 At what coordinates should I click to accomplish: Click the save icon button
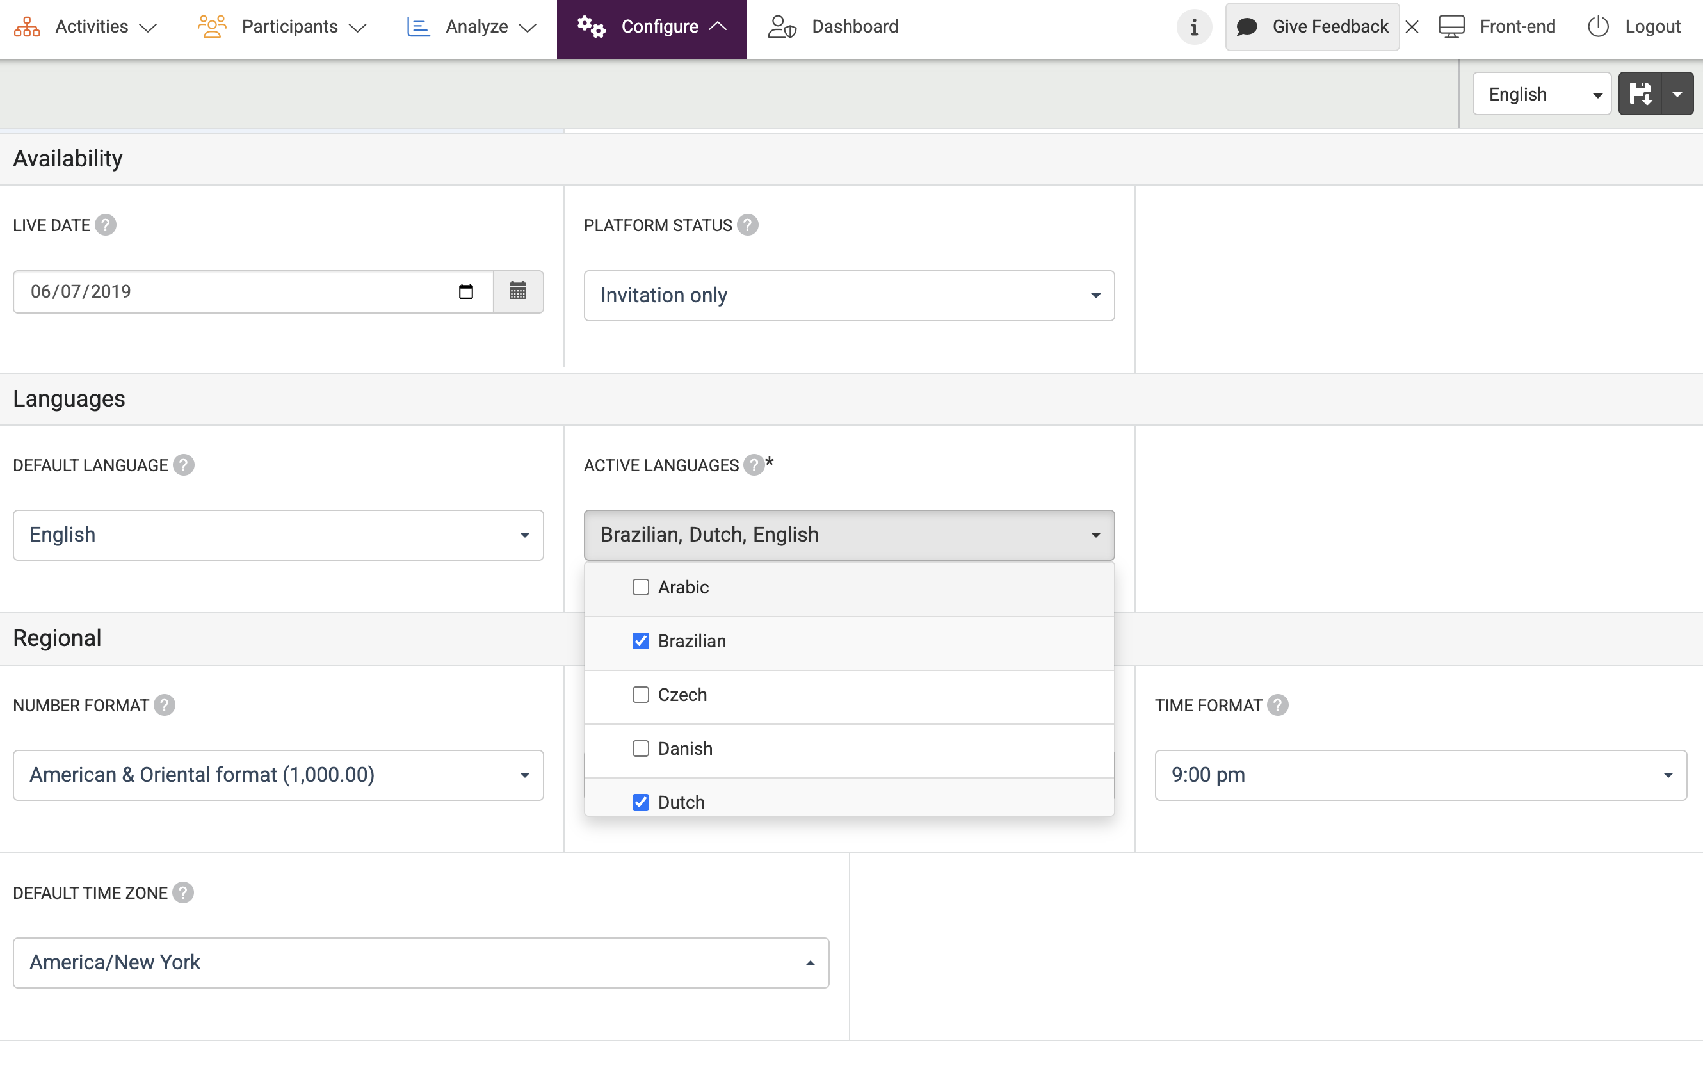pos(1640,94)
